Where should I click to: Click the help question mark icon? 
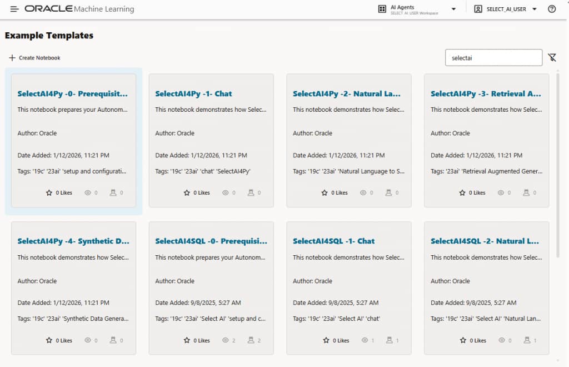coord(552,9)
